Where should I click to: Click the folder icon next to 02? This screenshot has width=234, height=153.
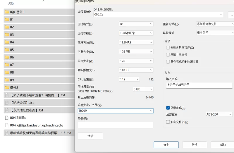coord(7,27)
